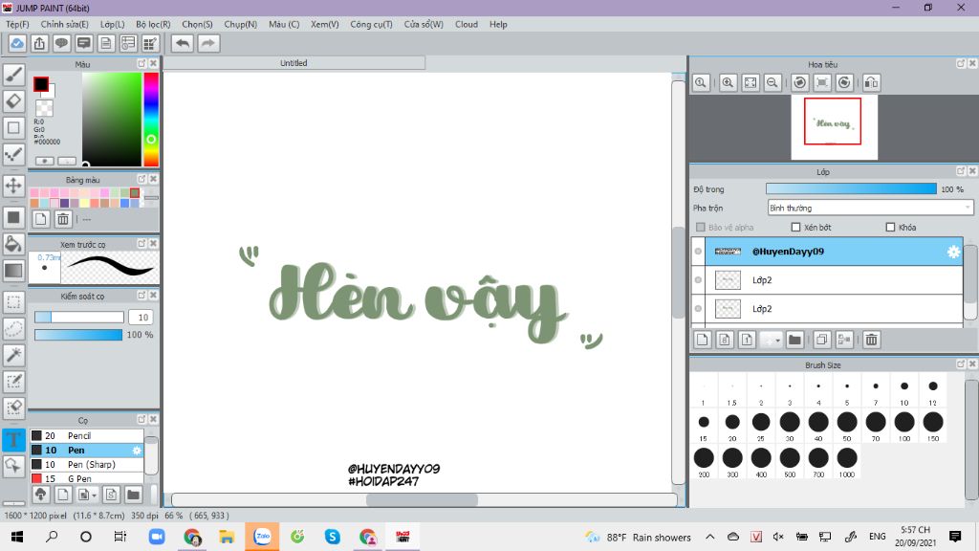Select the Dot pen tool
Image resolution: width=979 pixels, height=551 pixels.
13,154
